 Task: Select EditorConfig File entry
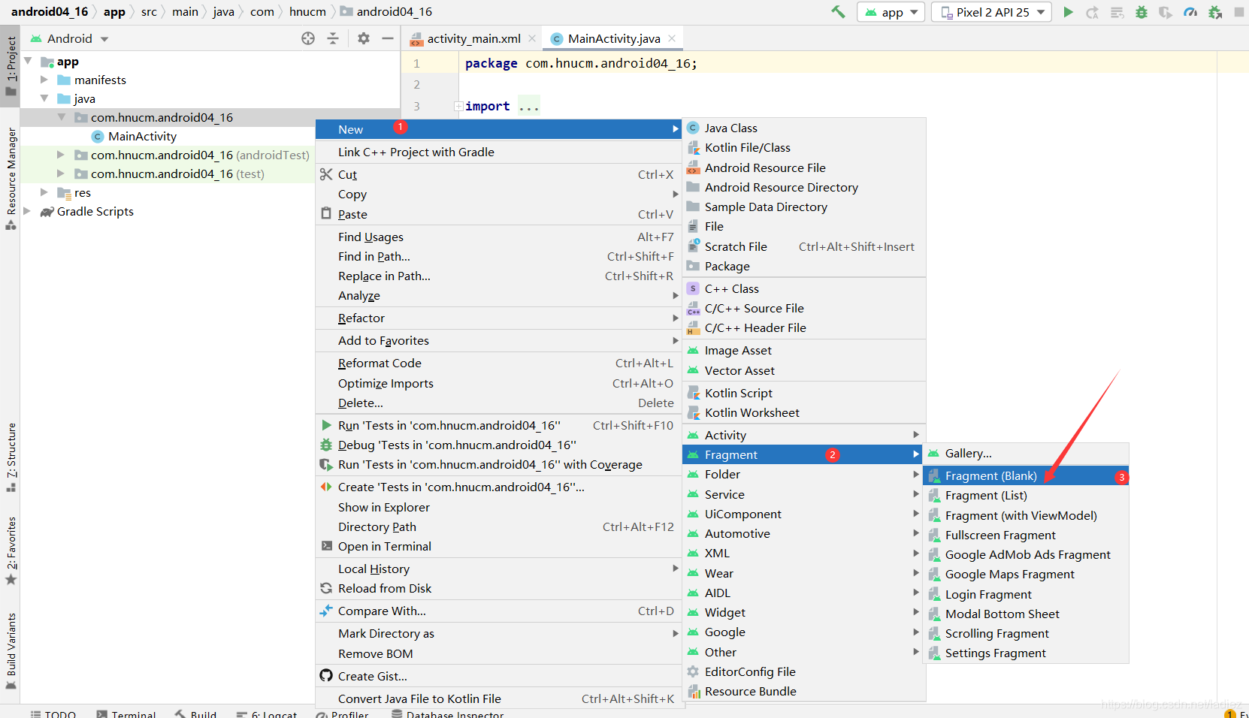804,671
